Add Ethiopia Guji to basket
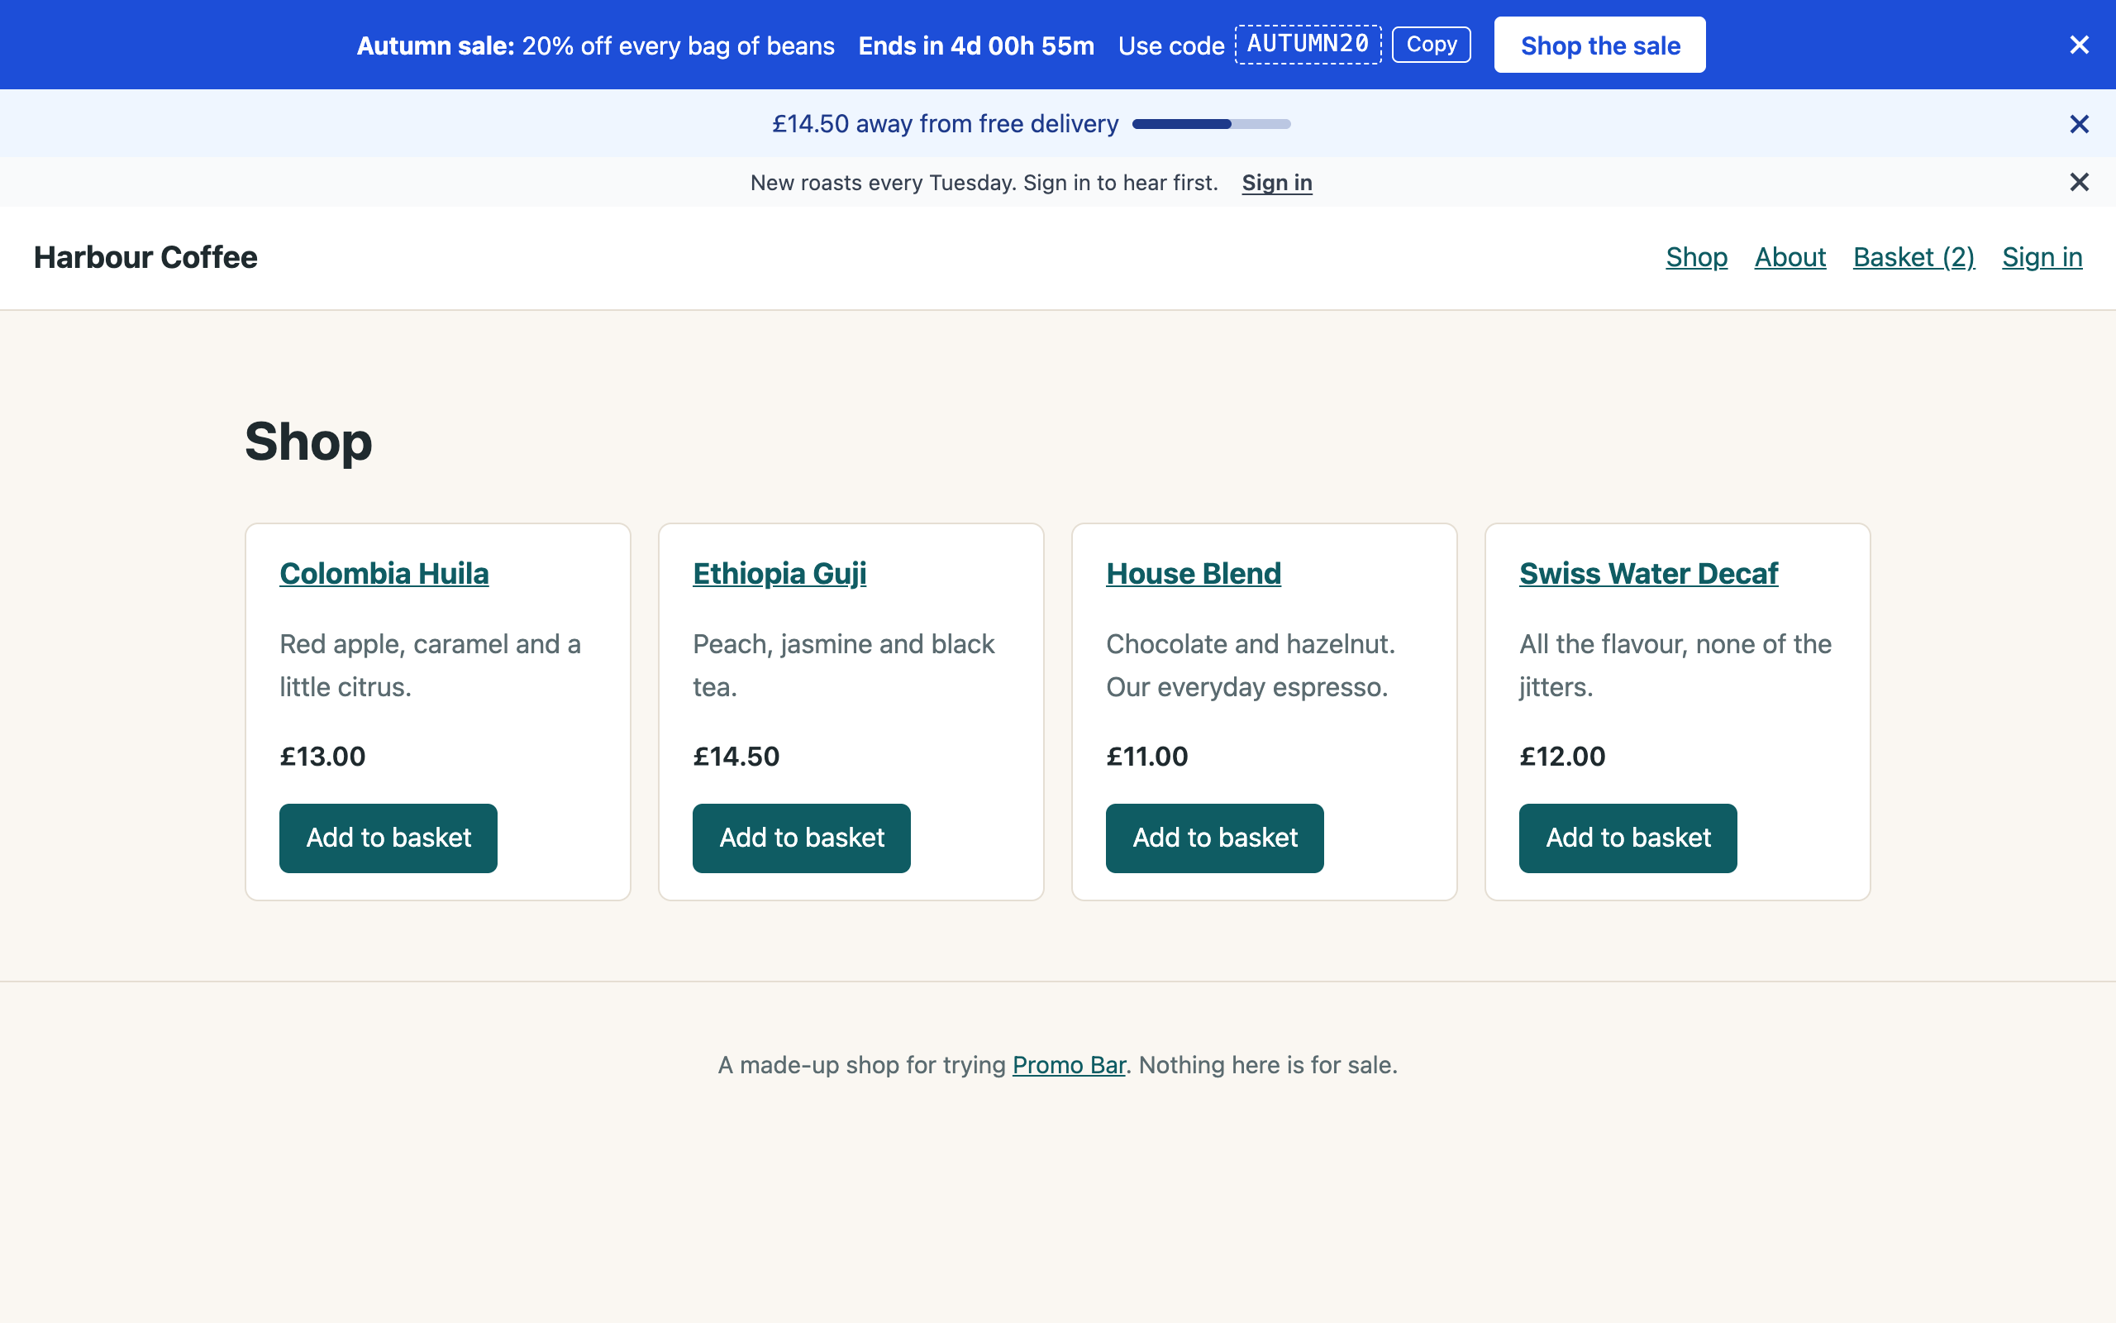 (801, 838)
